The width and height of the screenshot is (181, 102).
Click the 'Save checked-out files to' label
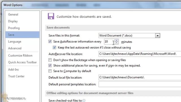click(65, 101)
